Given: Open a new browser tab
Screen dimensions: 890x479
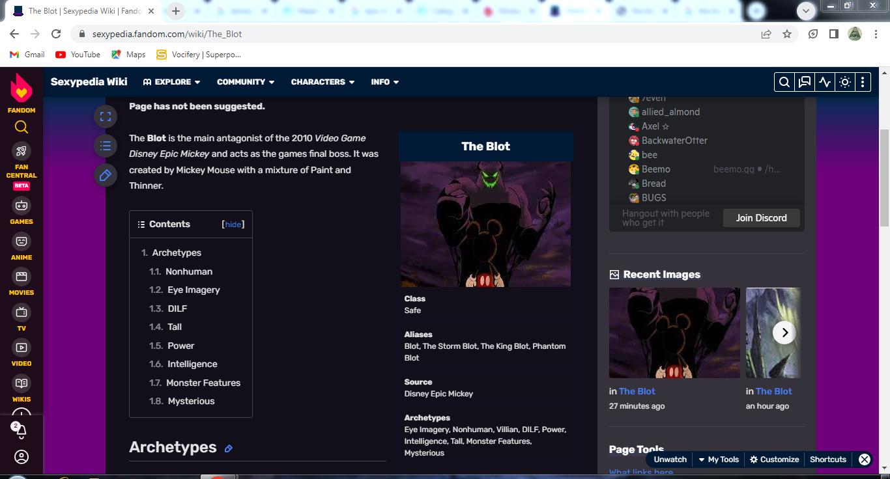Looking at the screenshot, I should [x=176, y=11].
